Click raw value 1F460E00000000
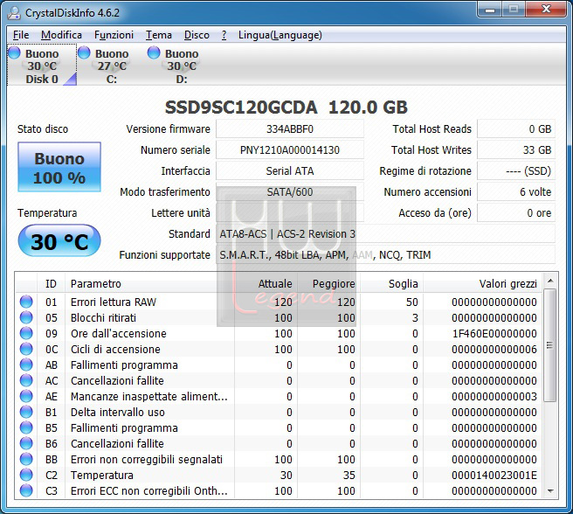Screen dimensions: 573x514 [494, 333]
